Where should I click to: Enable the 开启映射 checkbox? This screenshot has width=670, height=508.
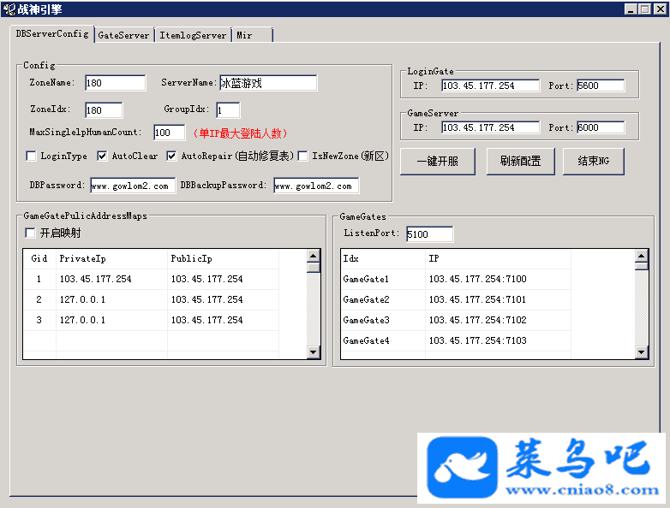pos(31,233)
